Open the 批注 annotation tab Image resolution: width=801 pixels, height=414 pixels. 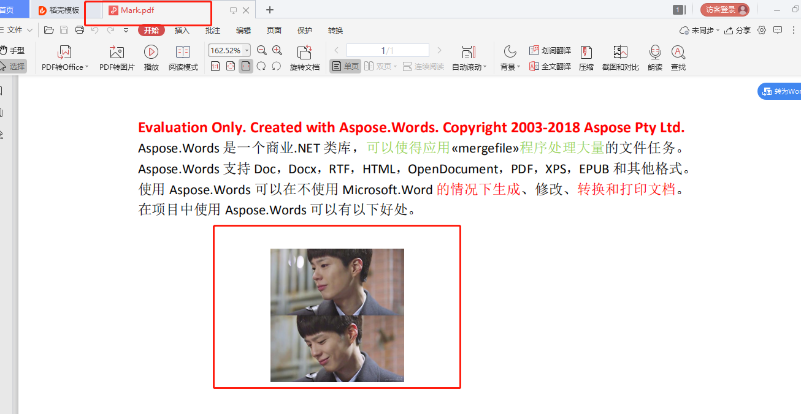pyautogui.click(x=213, y=29)
